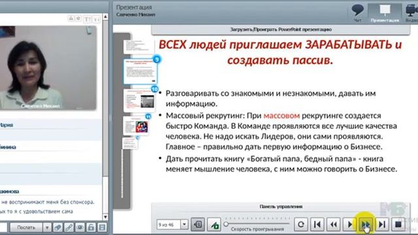Click the list icon at chat toolbar end
This screenshot has height=235, width=418.
click(x=102, y=228)
